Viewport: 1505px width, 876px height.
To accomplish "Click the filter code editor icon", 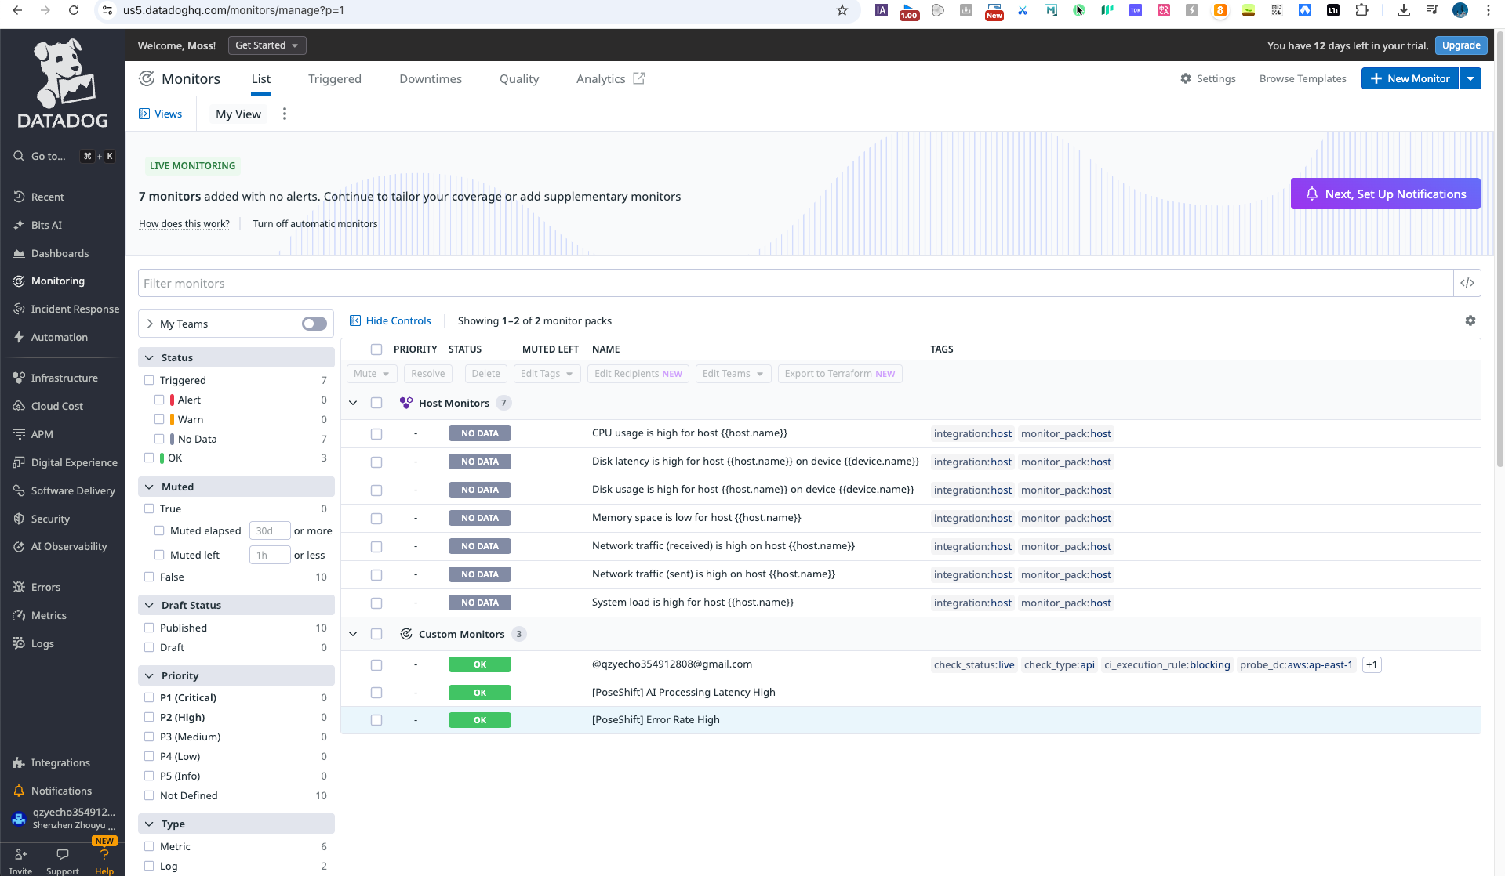I will click(x=1467, y=283).
